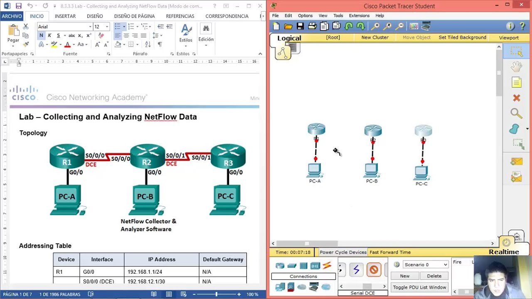Choose Routers device category icon
Image resolution: width=532 pixels, height=299 pixels.
pyautogui.click(x=280, y=266)
